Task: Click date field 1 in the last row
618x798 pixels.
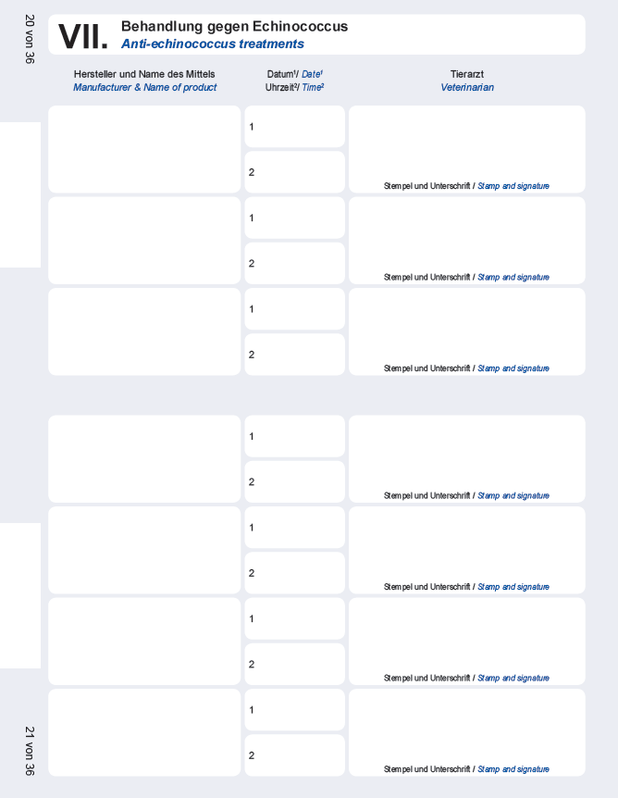Action: [294, 710]
